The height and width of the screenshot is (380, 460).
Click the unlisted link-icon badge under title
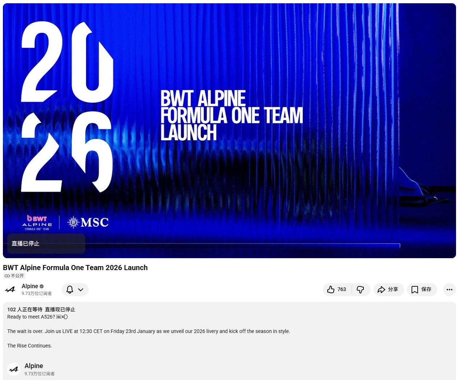tap(14, 276)
